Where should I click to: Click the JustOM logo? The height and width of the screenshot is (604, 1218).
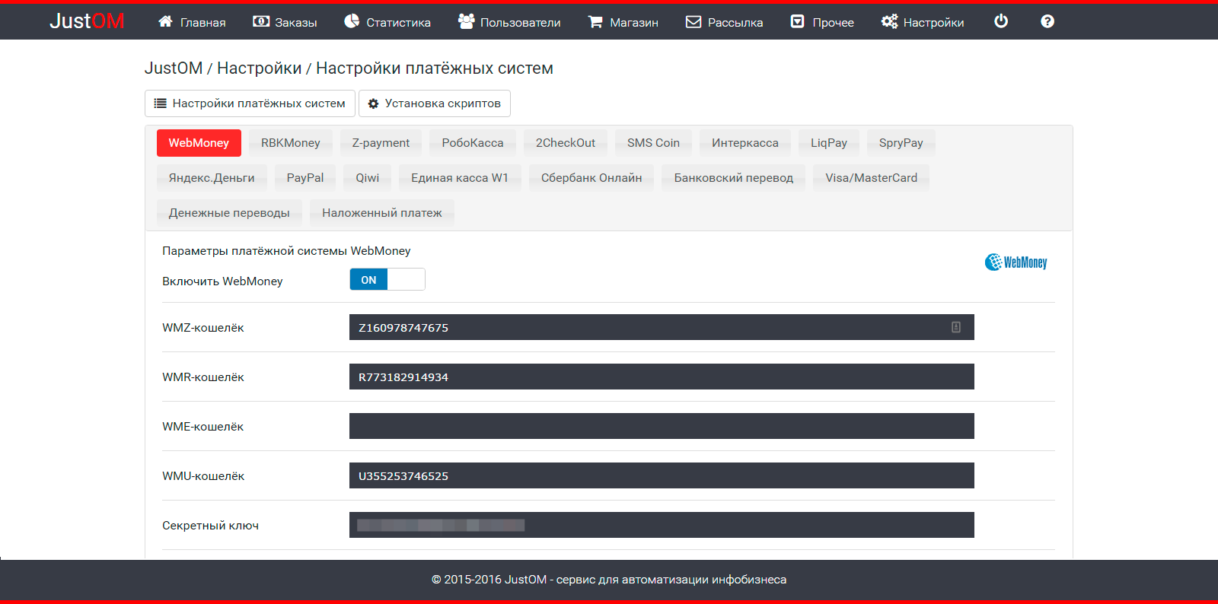[87, 21]
